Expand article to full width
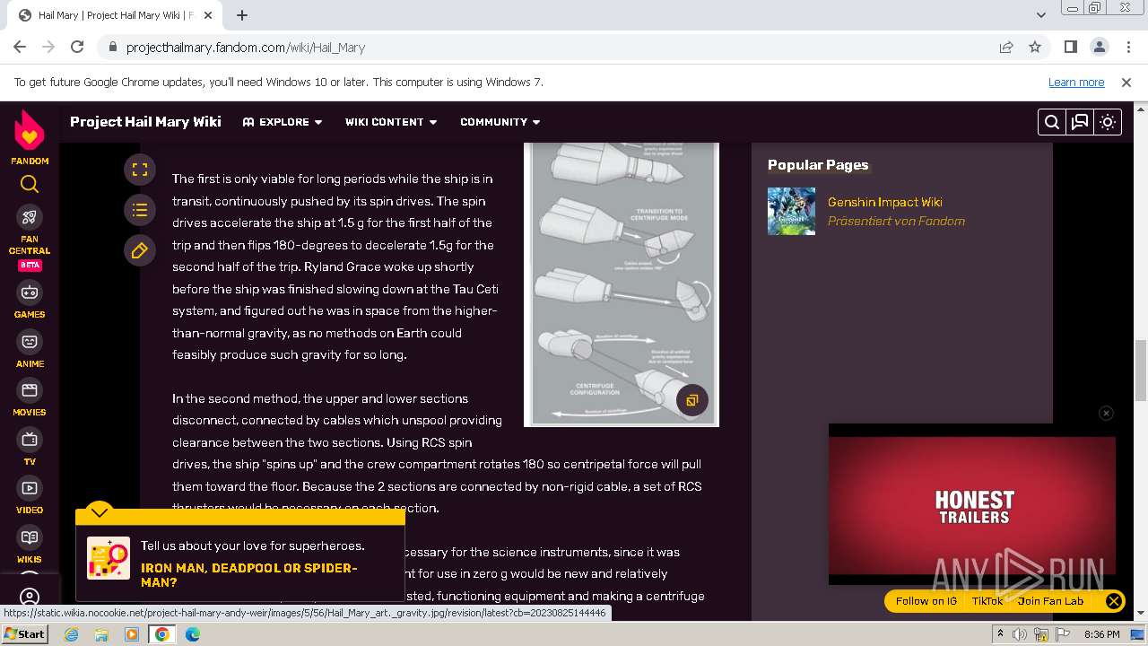Image resolution: width=1148 pixels, height=646 pixels. [140, 170]
